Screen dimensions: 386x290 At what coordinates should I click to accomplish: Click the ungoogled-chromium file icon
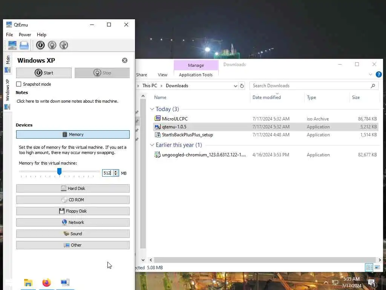(x=158, y=154)
